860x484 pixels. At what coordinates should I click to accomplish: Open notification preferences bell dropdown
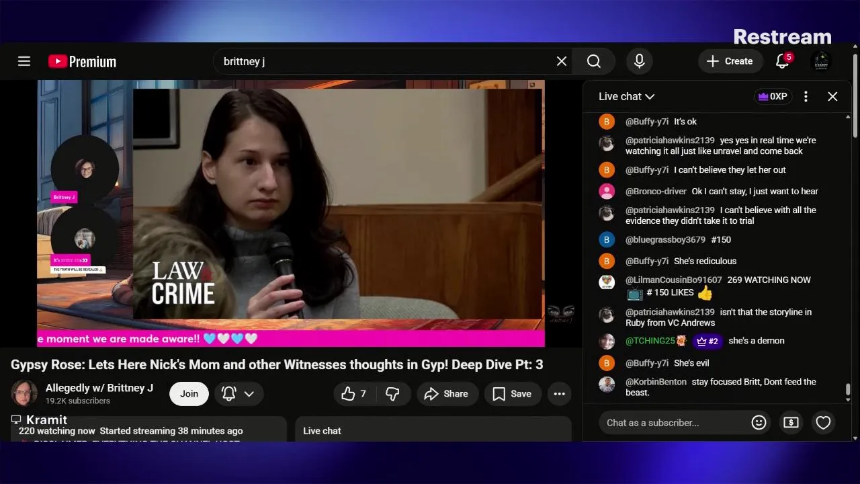239,394
